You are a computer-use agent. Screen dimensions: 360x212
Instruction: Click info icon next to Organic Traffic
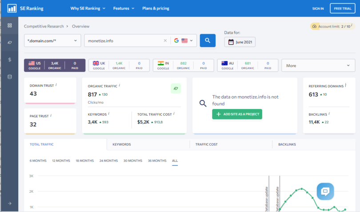[x=120, y=85]
